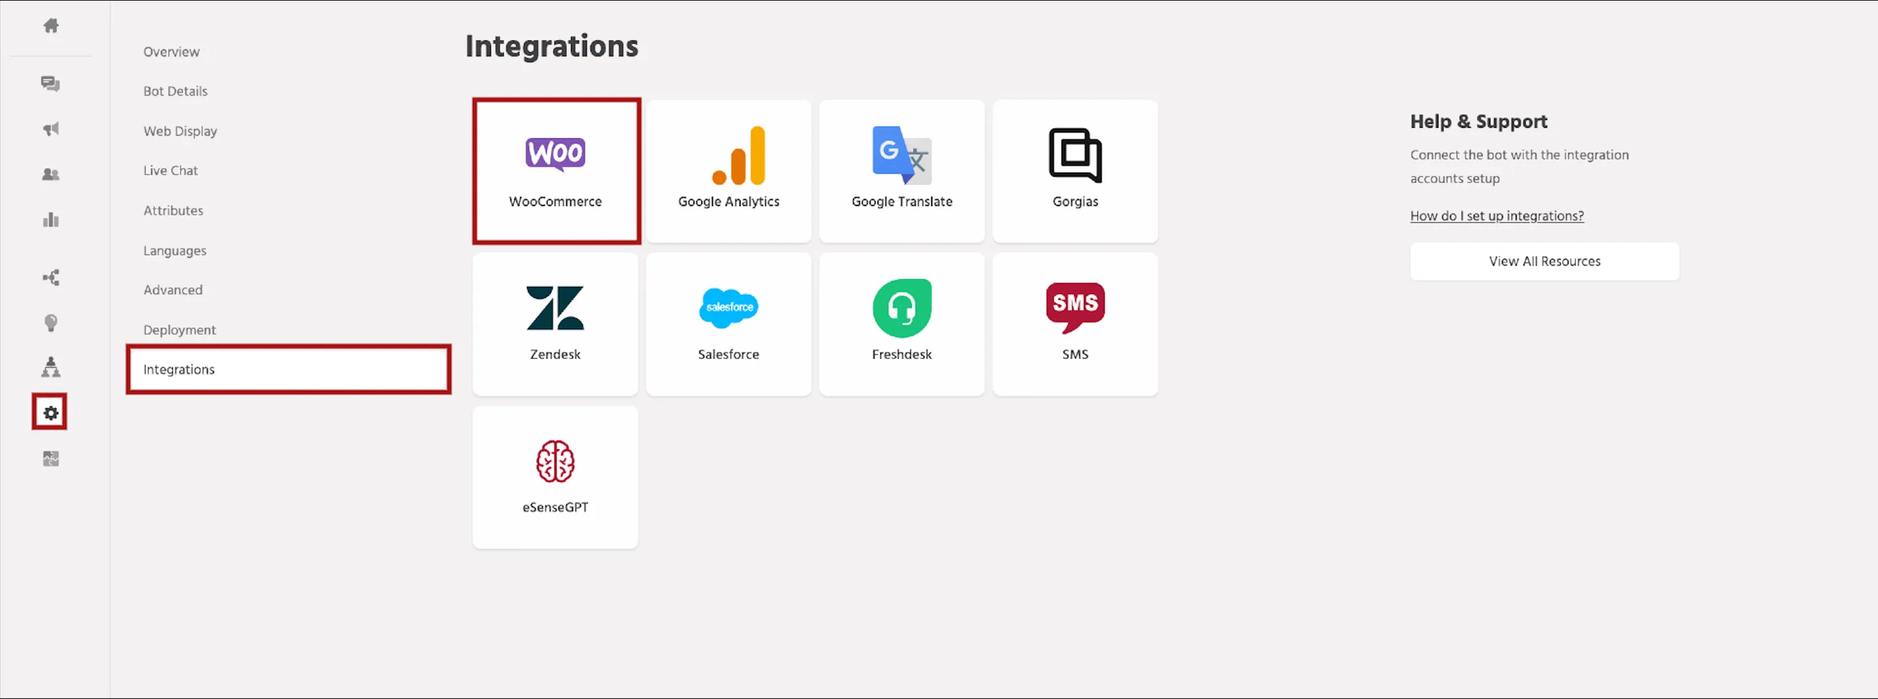Click the Gorgias card label
1878x699 pixels.
[1075, 201]
